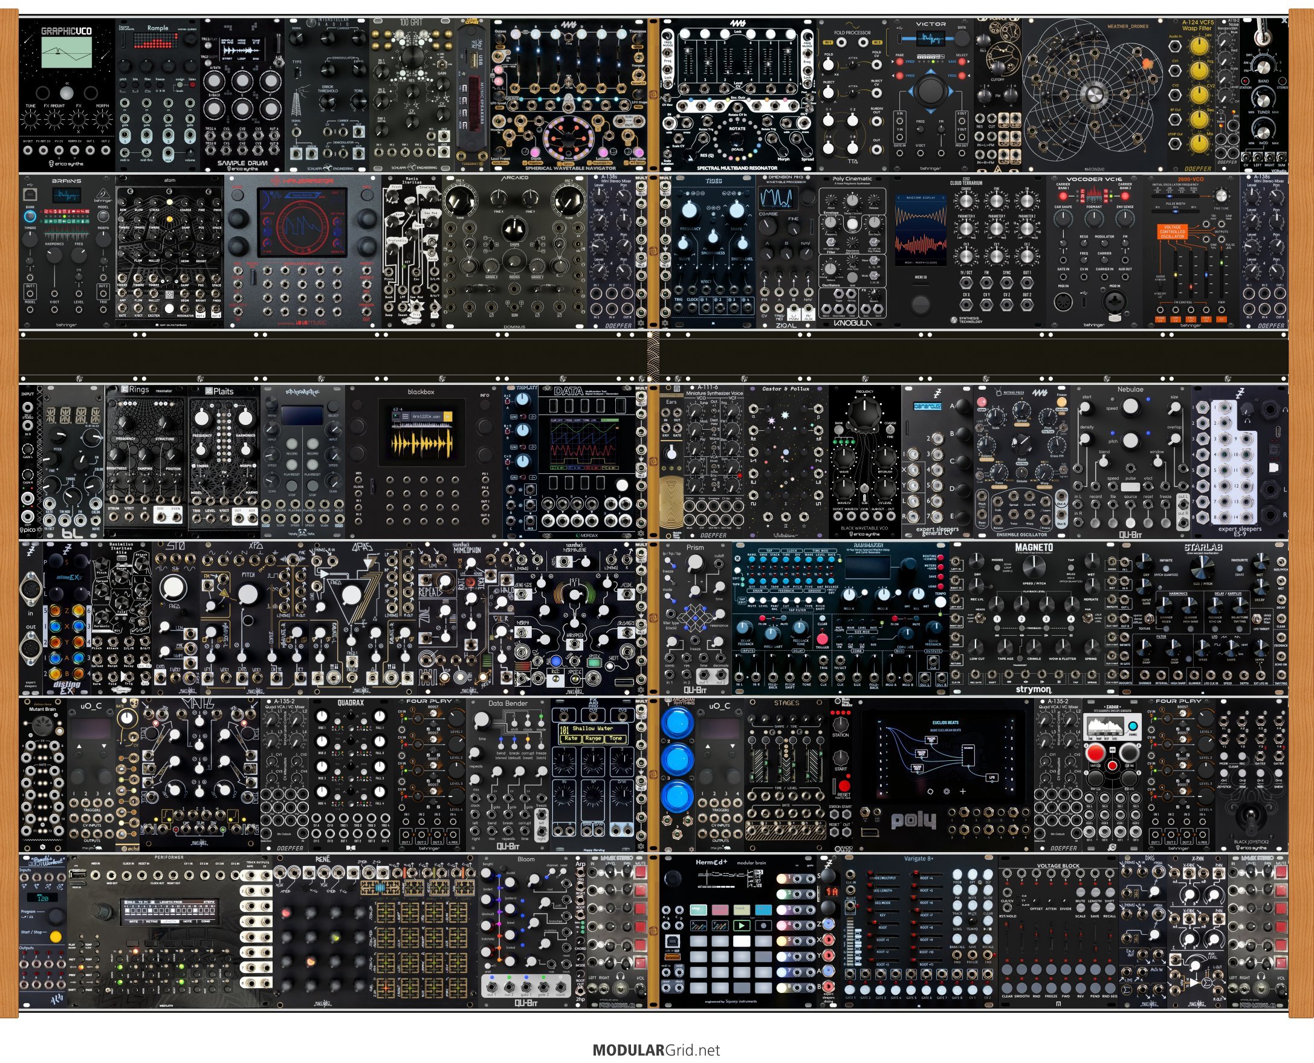
Task: Select the 'step' pad on Hermod+
Action: click(x=697, y=910)
